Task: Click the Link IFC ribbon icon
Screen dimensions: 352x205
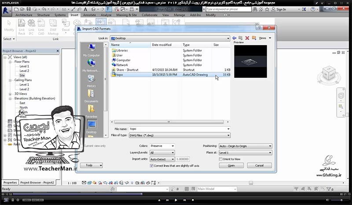Action: click(31, 27)
